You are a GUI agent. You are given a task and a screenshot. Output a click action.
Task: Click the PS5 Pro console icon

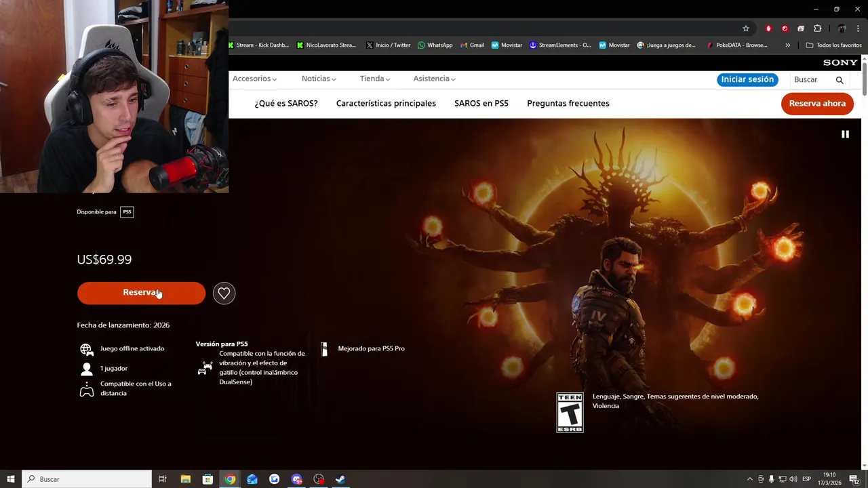tap(324, 349)
